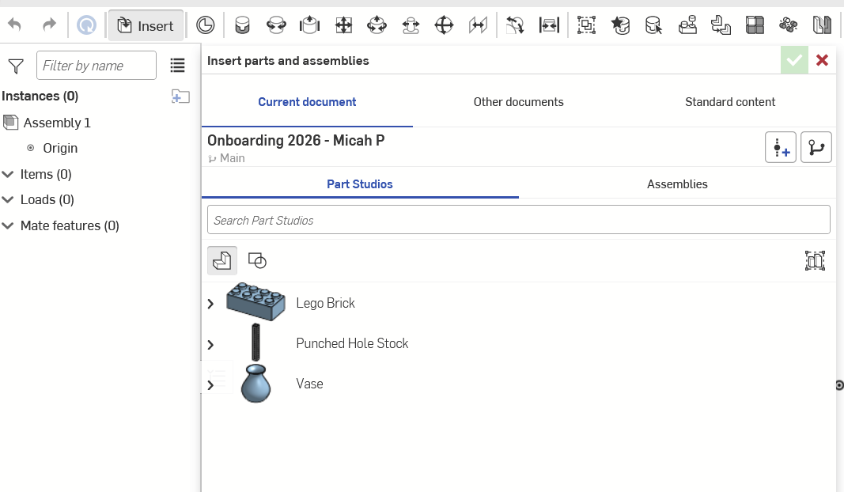Expand the Punched Hole Stock part studio

pyautogui.click(x=210, y=345)
